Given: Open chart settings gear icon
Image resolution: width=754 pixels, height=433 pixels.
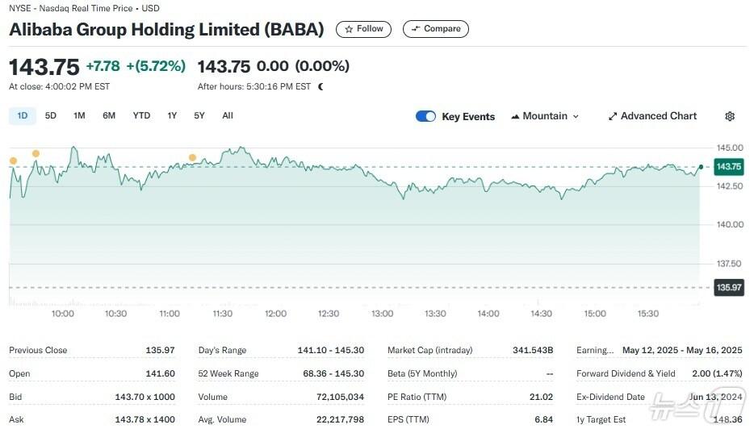Looking at the screenshot, I should (x=730, y=116).
